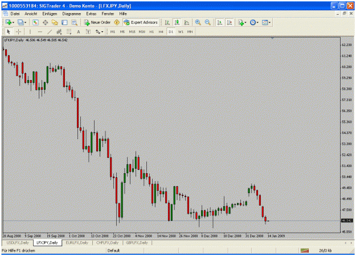Screen dimensions: 356x255
Task: Select the Fibonacci retracement tool
Action: (69, 32)
